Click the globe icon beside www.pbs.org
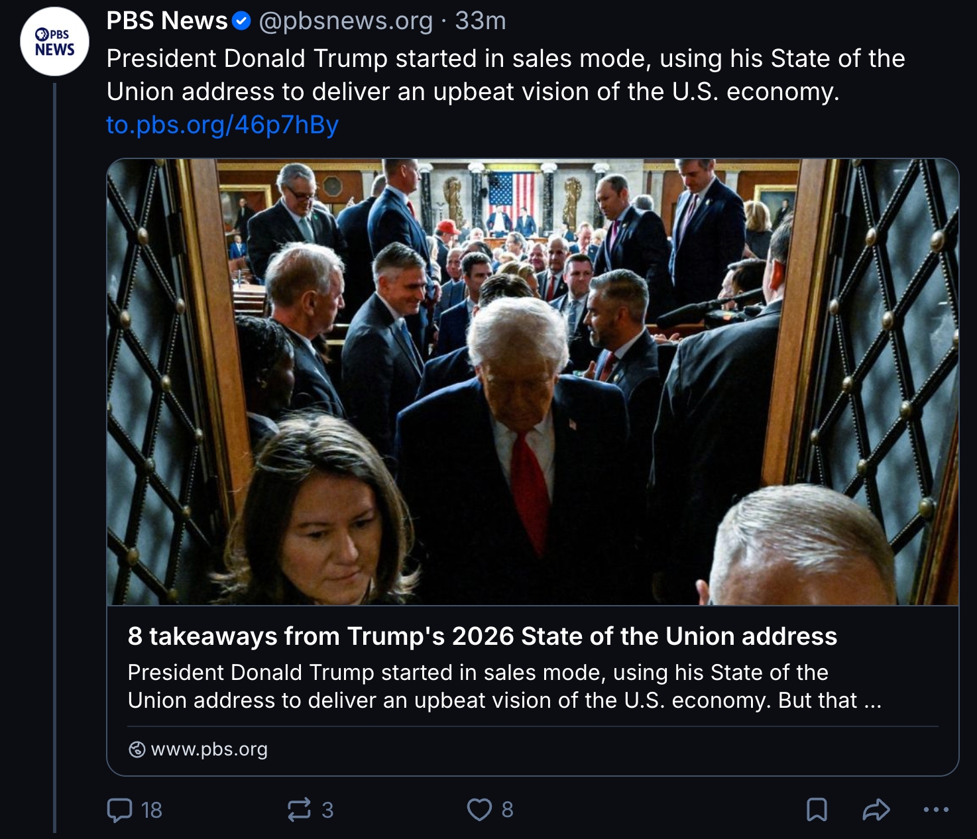 (137, 750)
